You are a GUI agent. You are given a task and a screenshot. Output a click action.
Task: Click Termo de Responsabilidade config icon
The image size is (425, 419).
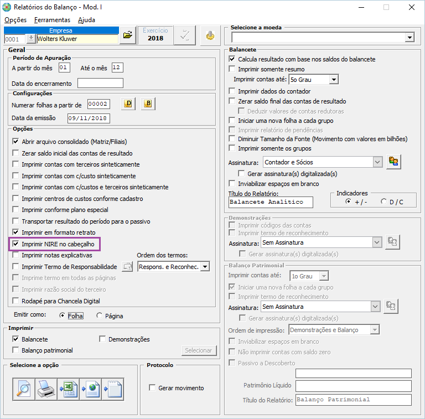127,267
